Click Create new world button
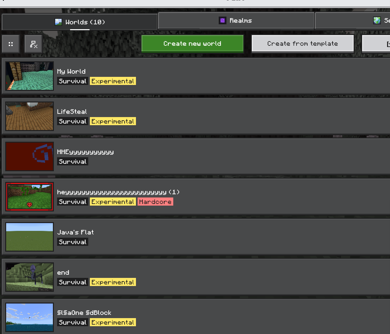 (x=192, y=43)
